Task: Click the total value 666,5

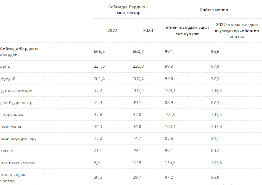Action: (x=99, y=52)
